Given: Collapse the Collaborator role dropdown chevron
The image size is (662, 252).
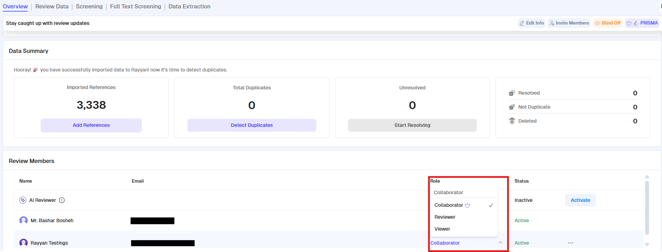Looking at the screenshot, I should 500,243.
